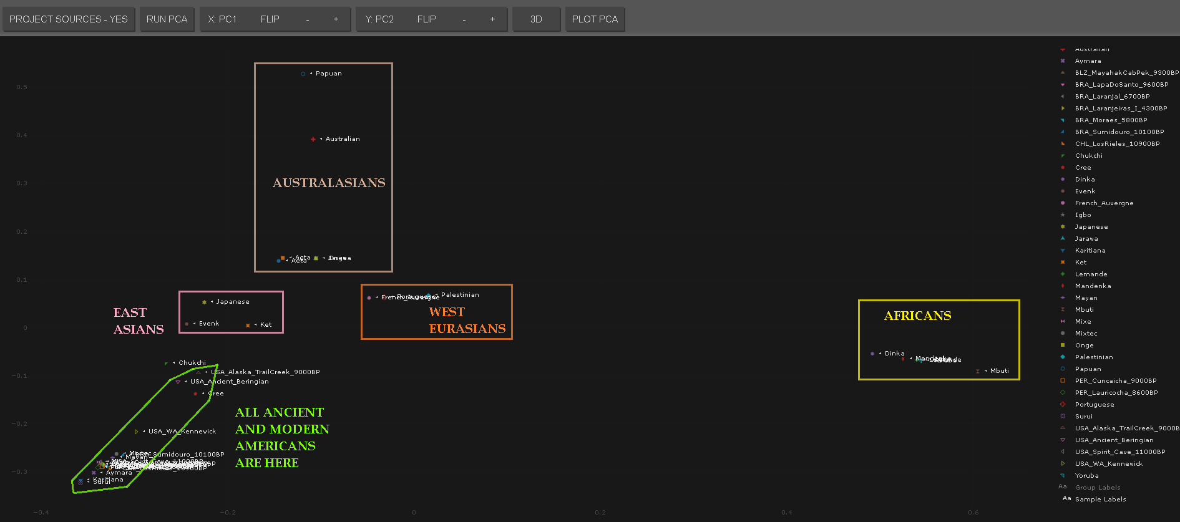Toggle the Yoruba legend entry

(x=1086, y=476)
